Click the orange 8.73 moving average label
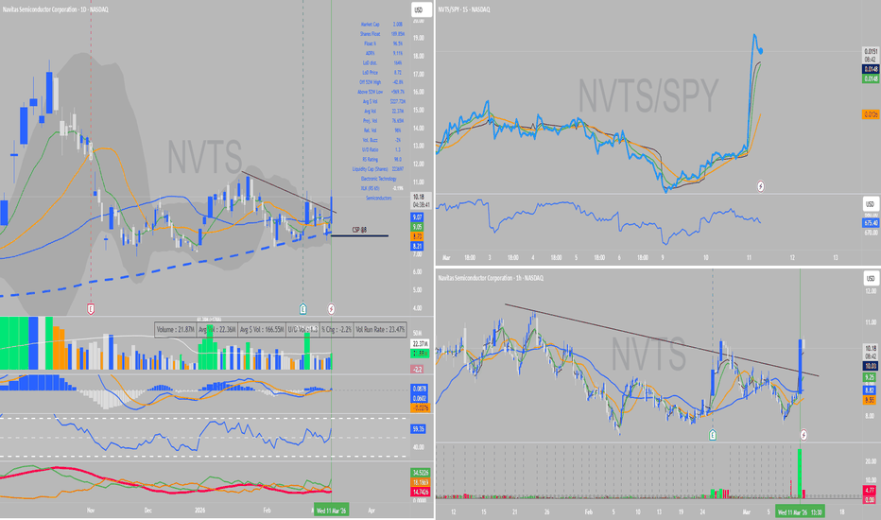The image size is (881, 520). [x=418, y=236]
